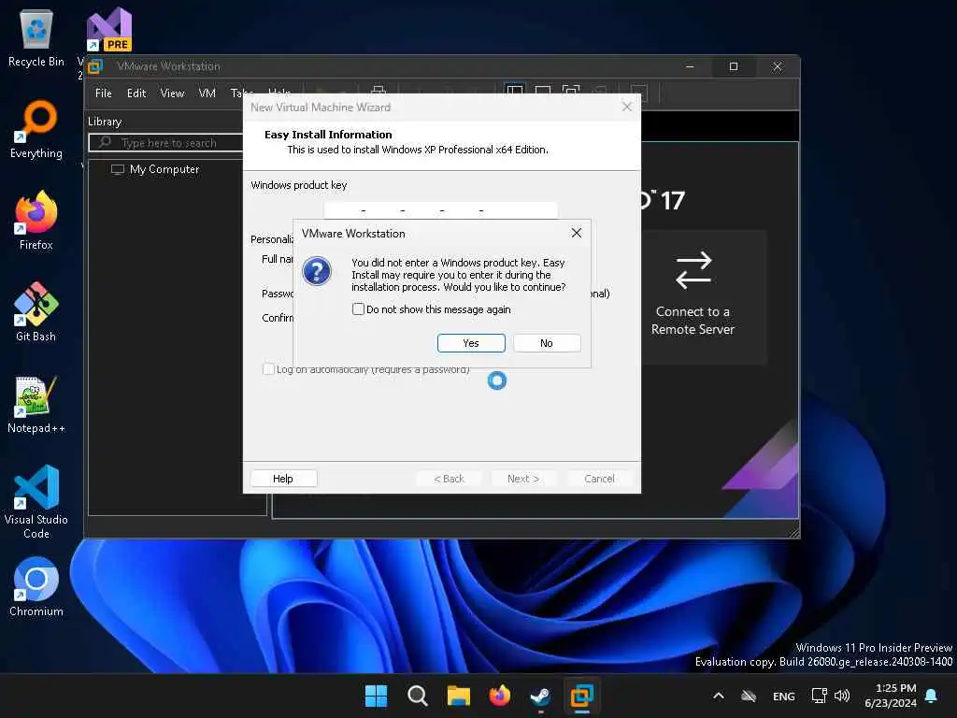Viewport: 957px width, 718px height.
Task: Open the VM menu in VMware Workstation
Action: pos(207,93)
